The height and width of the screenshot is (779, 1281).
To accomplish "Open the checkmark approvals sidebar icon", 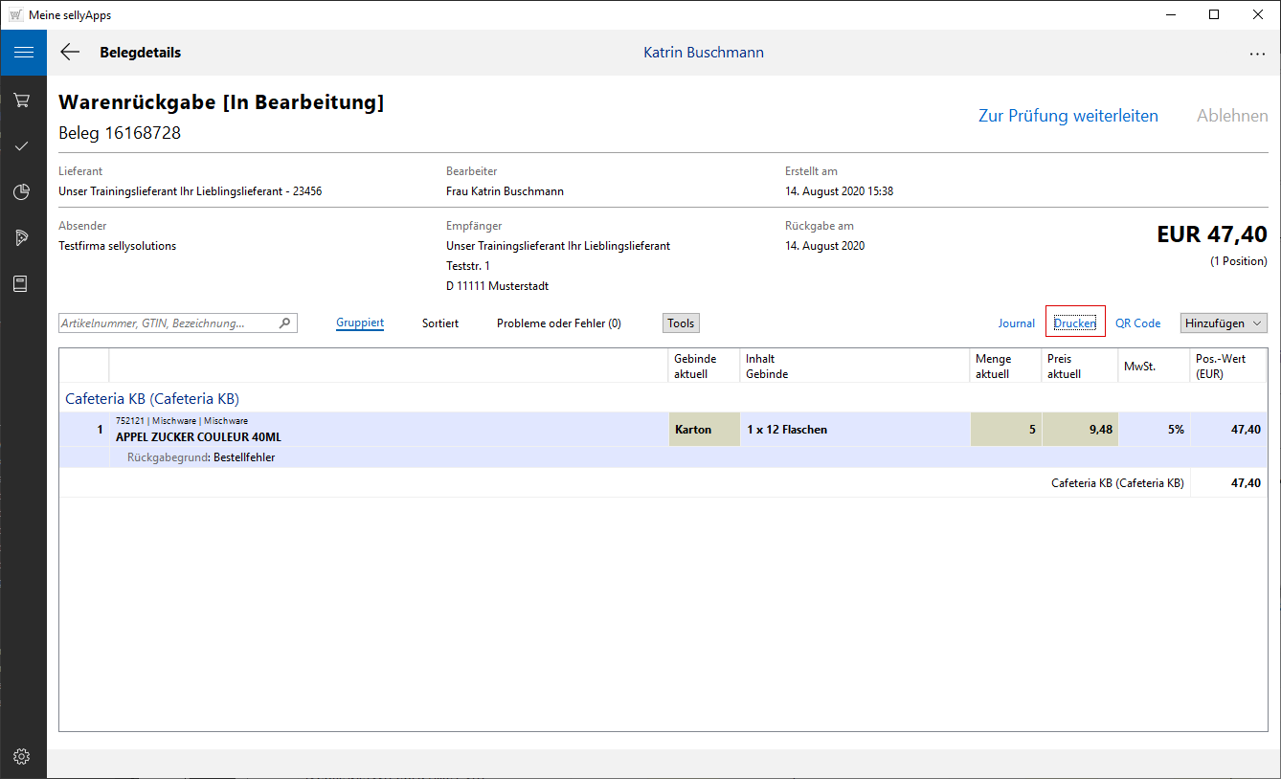I will pyautogui.click(x=22, y=145).
